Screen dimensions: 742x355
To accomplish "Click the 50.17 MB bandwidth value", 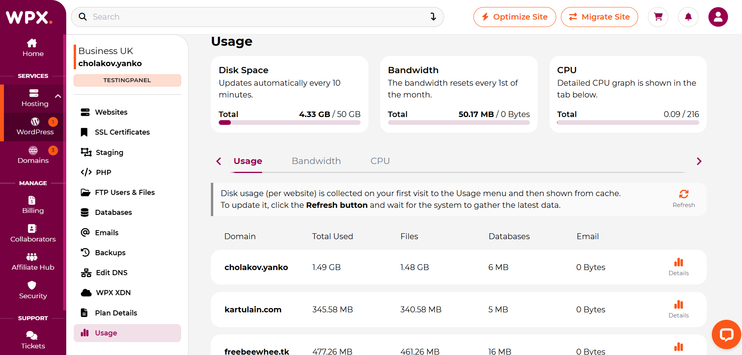I will tap(476, 114).
